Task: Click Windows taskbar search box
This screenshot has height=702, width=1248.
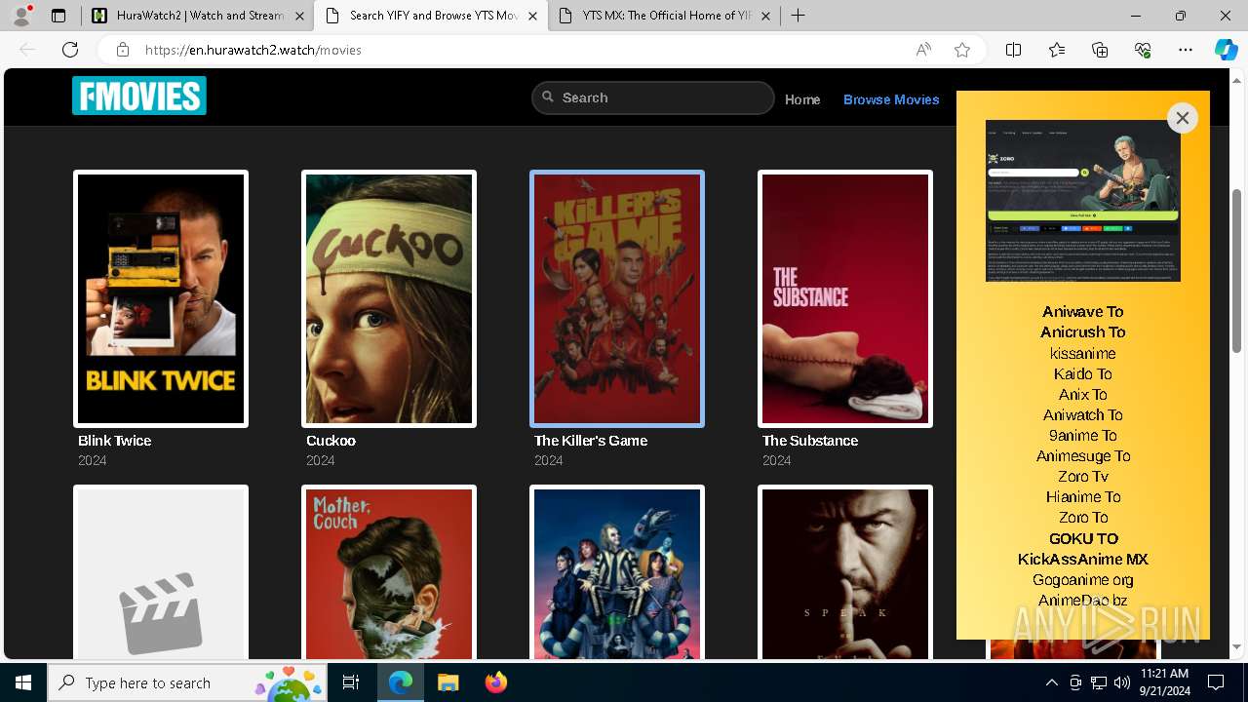Action: (188, 682)
